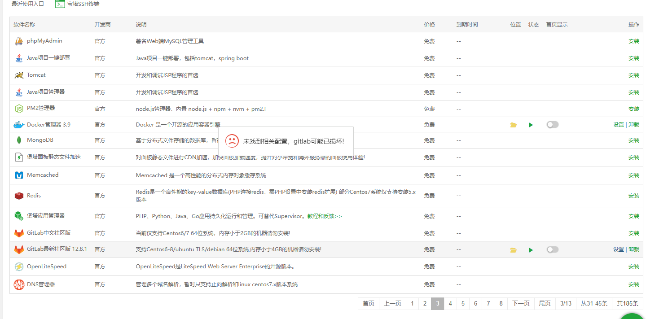Click the GitLab中文社区版 fox icon
Image resolution: width=646 pixels, height=319 pixels.
pos(19,233)
